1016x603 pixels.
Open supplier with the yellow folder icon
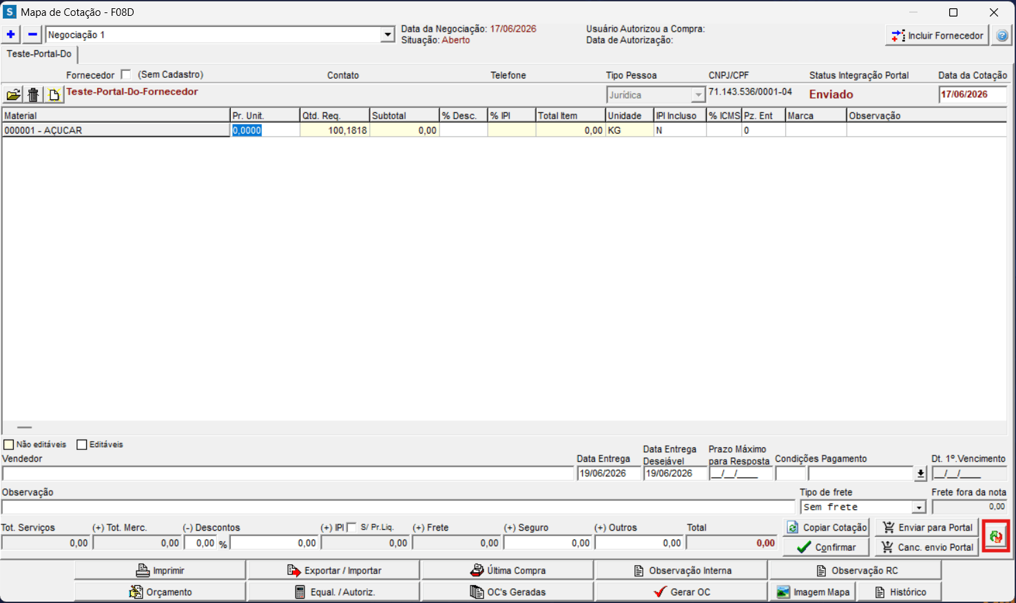pos(13,95)
